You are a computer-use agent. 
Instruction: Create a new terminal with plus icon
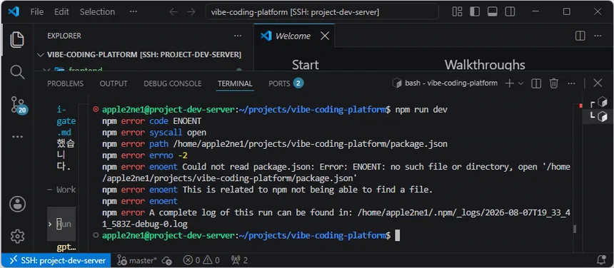click(x=509, y=83)
